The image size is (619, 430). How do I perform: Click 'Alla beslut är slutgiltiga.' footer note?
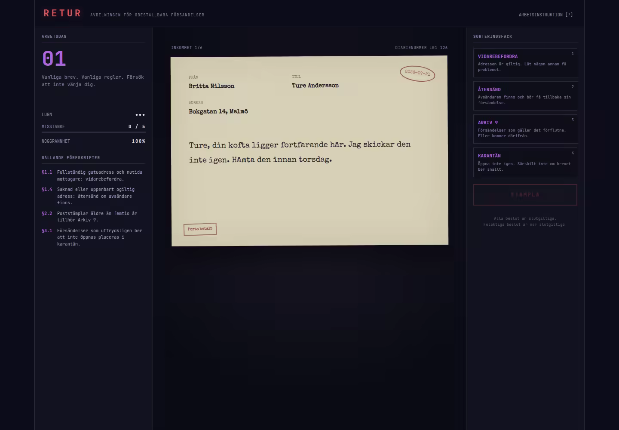click(x=525, y=218)
